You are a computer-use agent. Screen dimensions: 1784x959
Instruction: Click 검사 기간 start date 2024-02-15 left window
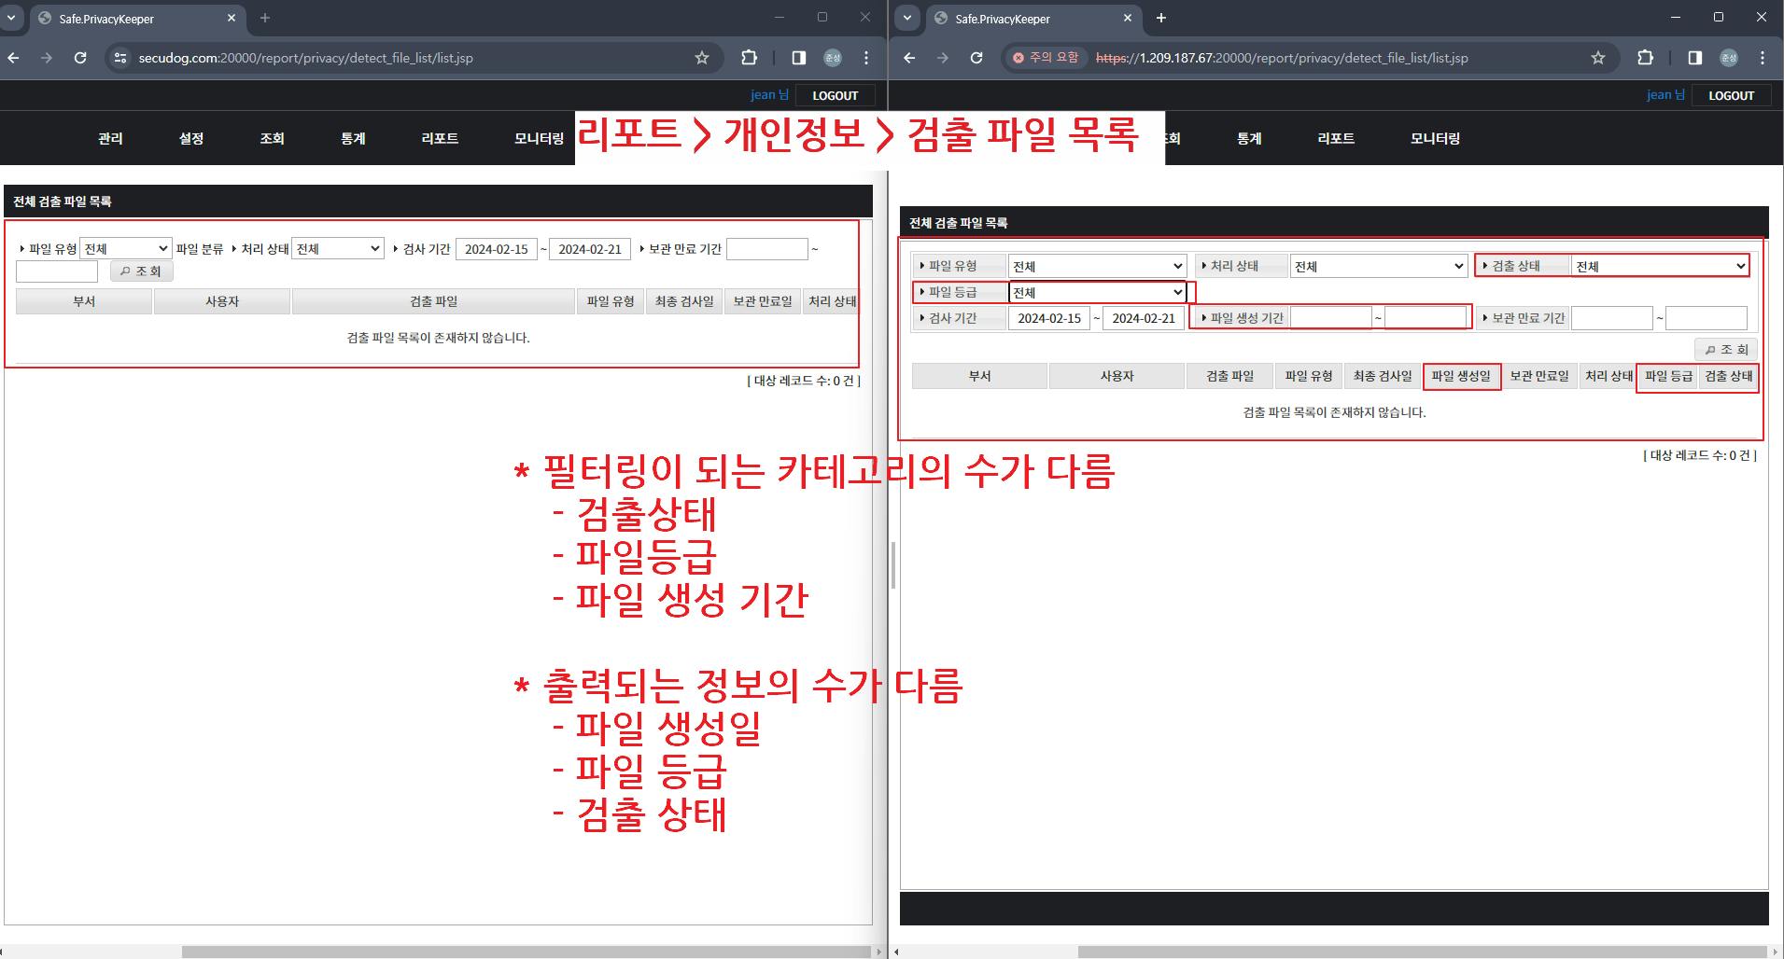[x=497, y=249]
